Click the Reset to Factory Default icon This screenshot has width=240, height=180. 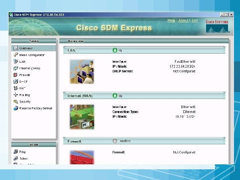click(16, 108)
